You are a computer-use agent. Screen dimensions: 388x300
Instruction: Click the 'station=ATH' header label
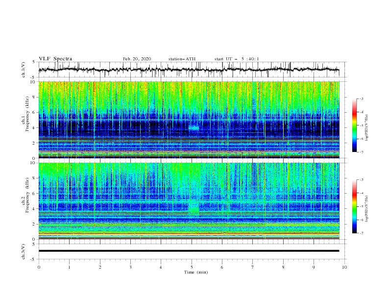coord(182,59)
